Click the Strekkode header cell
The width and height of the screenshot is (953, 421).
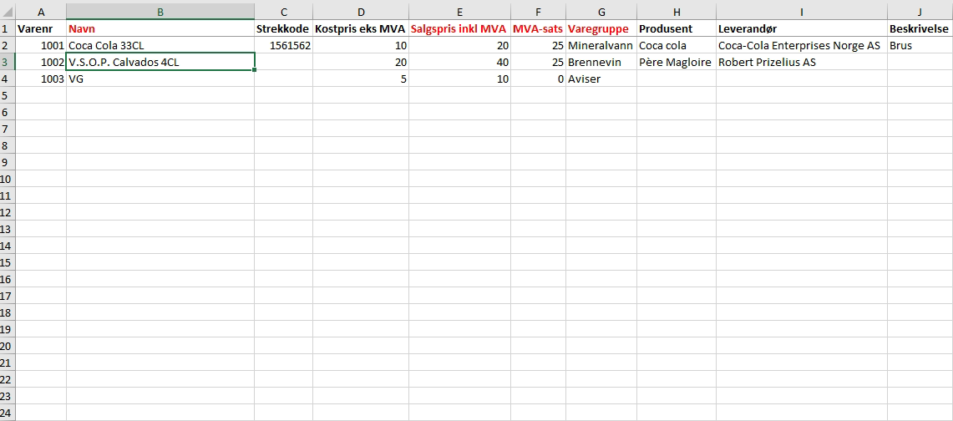click(x=283, y=28)
